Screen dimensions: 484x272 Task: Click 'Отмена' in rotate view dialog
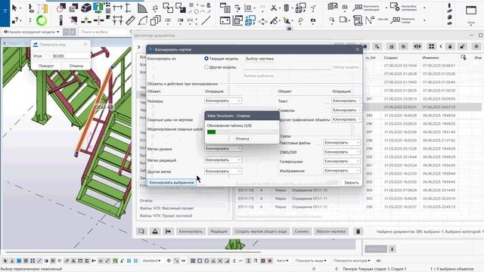click(76, 66)
